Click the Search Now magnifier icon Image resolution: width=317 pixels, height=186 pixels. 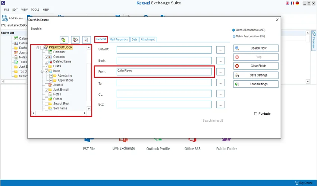pyautogui.click(x=237, y=48)
